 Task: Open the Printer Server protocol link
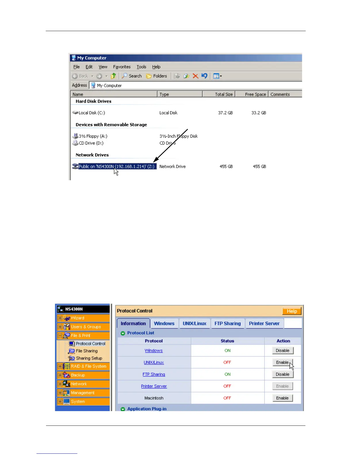[154, 386]
